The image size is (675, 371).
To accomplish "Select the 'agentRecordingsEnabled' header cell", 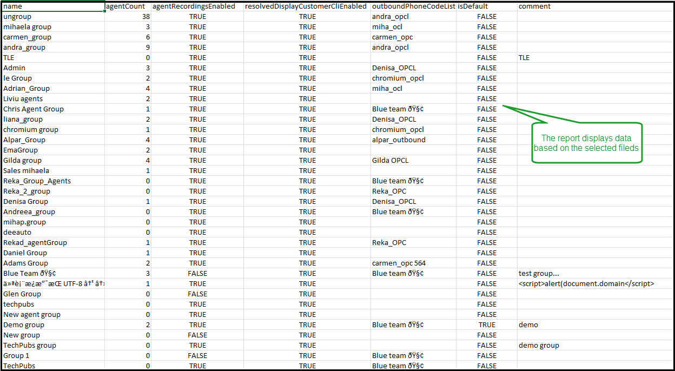I will [x=197, y=6].
